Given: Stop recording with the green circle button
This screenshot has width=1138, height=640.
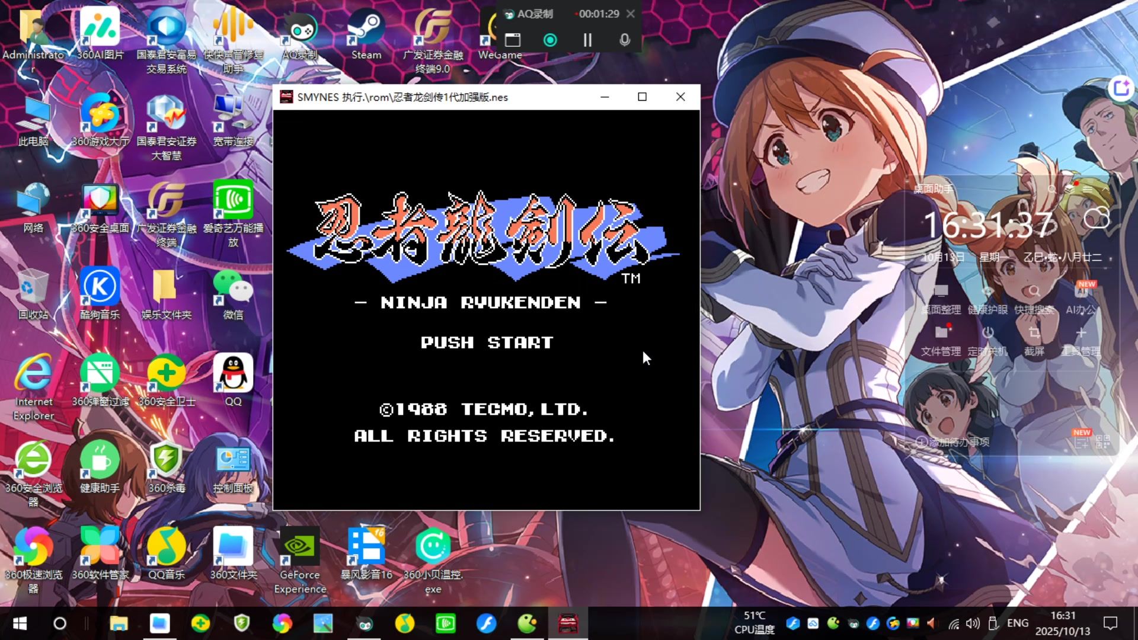Looking at the screenshot, I should pos(550,40).
